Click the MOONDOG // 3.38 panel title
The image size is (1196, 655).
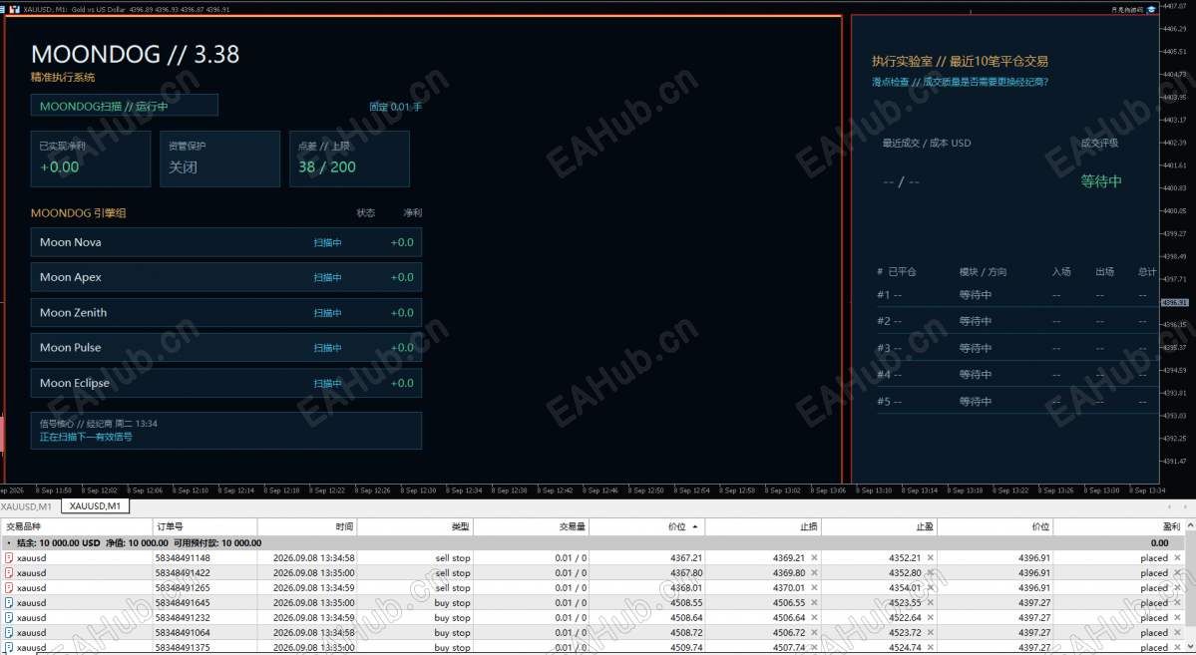tap(135, 54)
